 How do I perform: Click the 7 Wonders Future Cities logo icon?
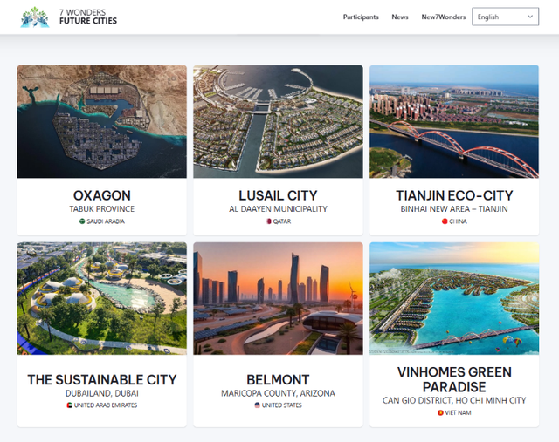click(35, 17)
